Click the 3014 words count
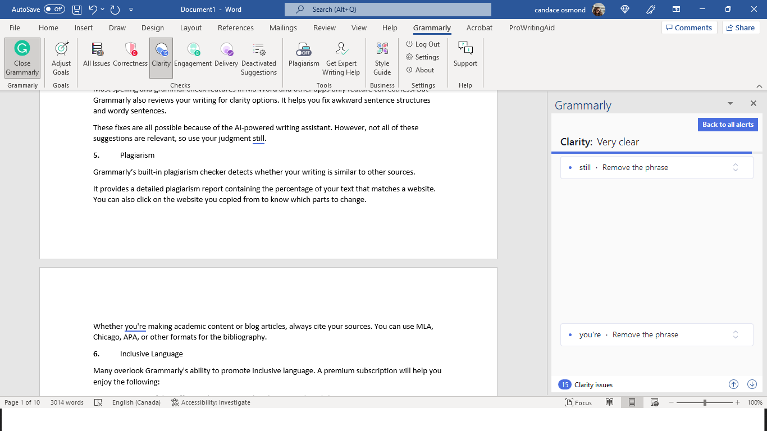This screenshot has height=431, width=767. tap(67, 402)
